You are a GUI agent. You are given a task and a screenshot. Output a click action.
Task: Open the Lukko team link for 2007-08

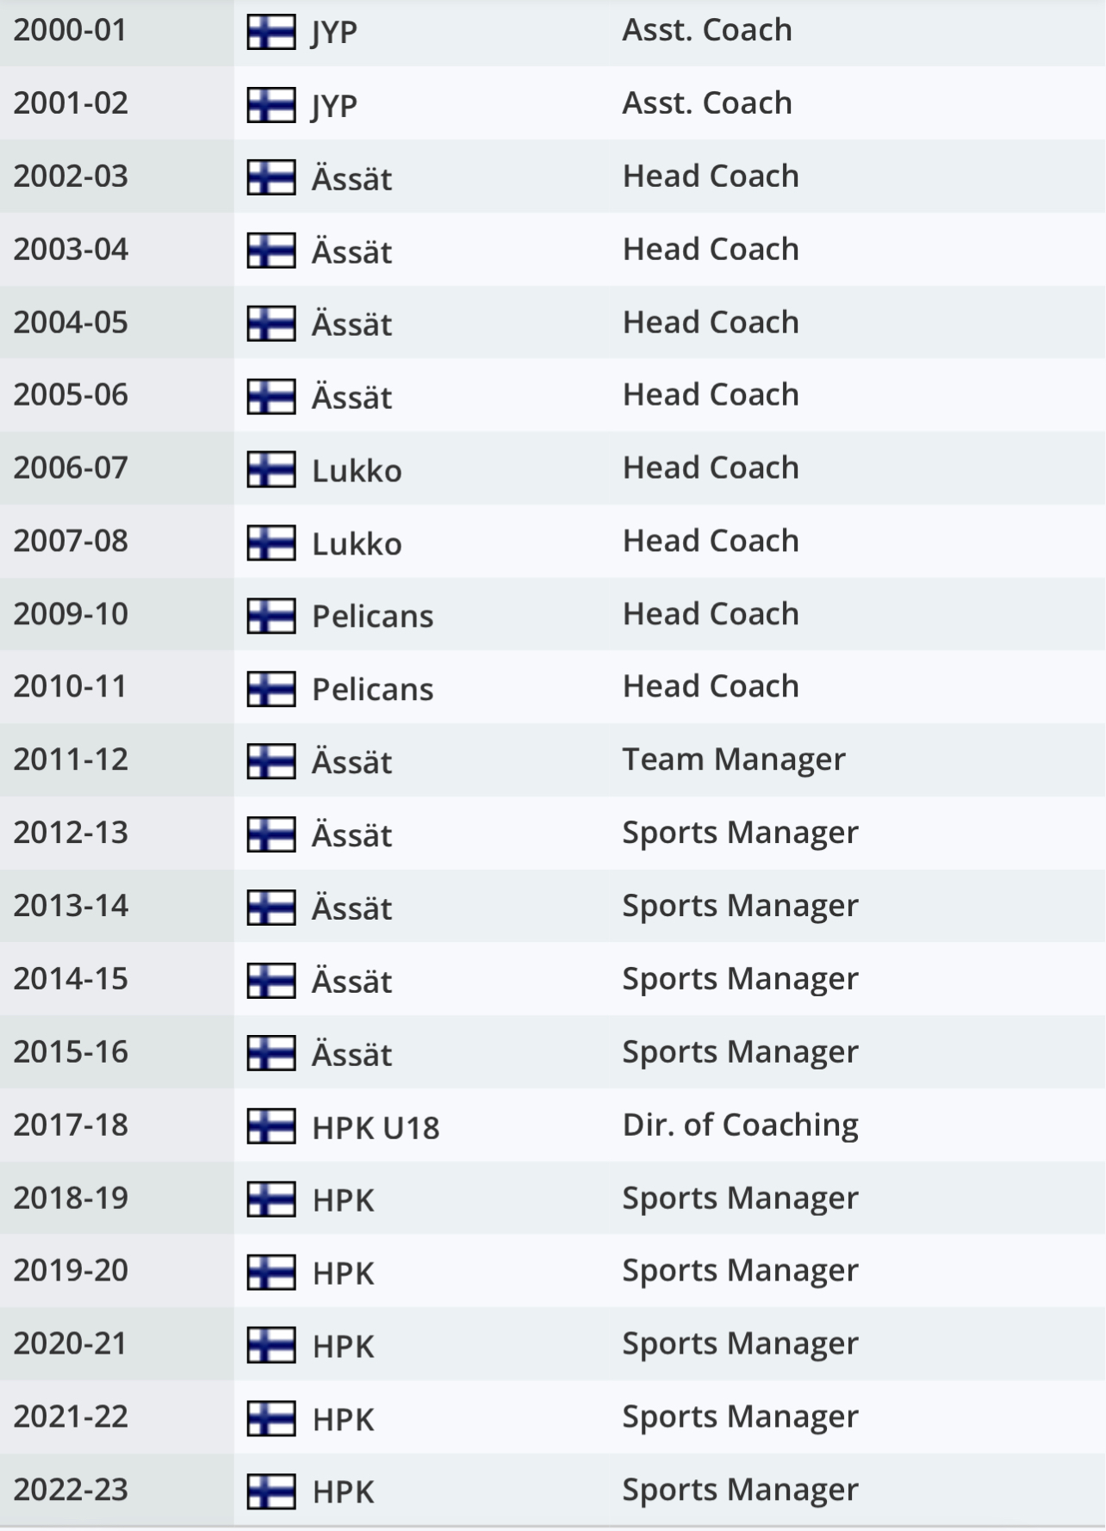tap(357, 542)
